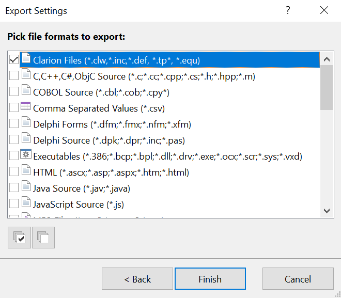
Task: Go to previous step with Back
Action: 137,279
